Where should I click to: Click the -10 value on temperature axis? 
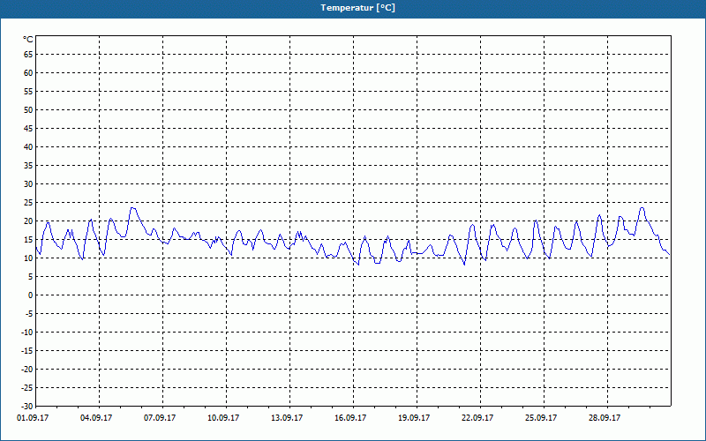click(x=27, y=333)
